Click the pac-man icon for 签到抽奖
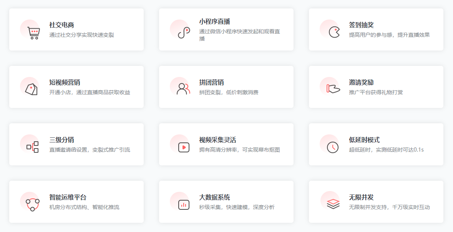This screenshot has width=453, height=232. [334, 32]
